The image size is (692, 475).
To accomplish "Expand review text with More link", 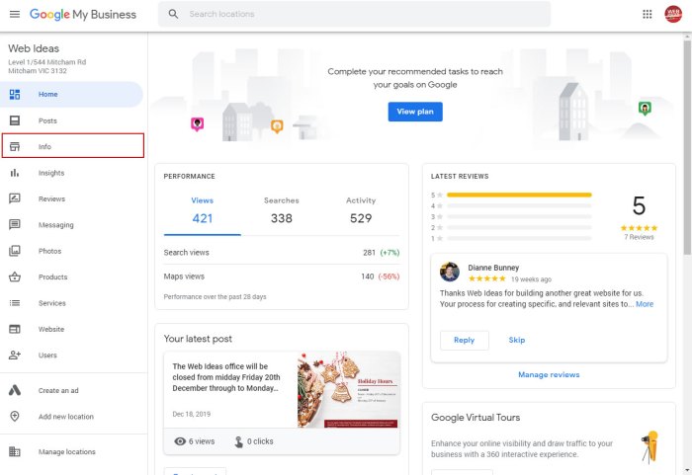I will pos(645,304).
